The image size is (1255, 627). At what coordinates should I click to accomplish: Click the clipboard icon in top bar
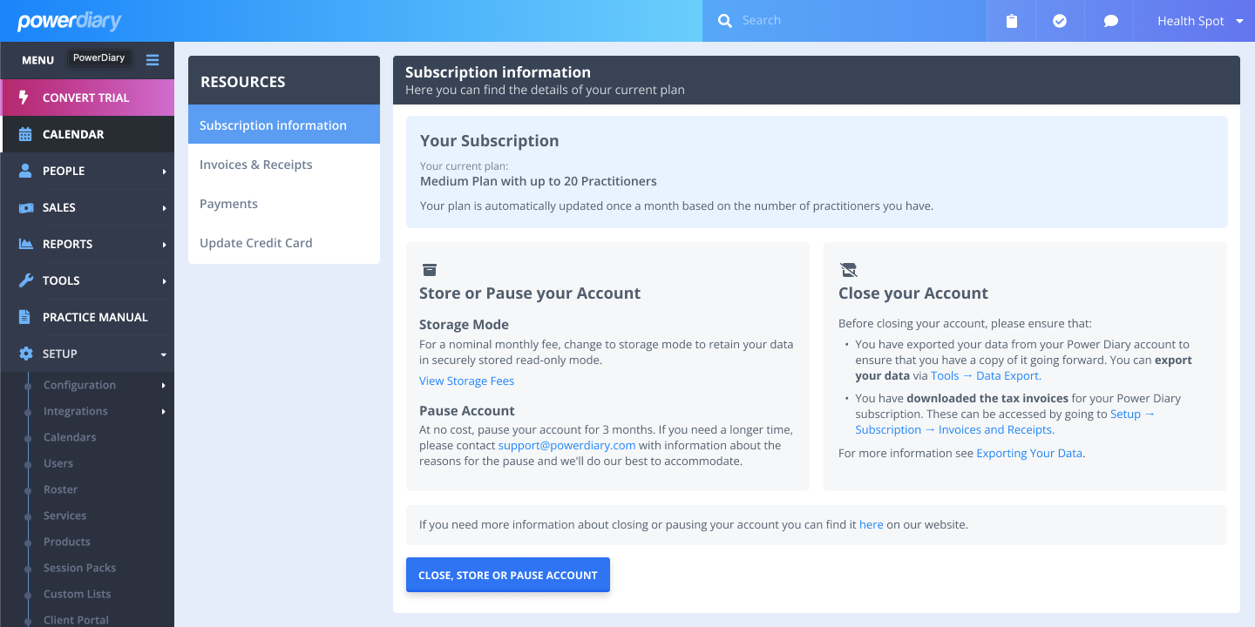pyautogui.click(x=1011, y=21)
